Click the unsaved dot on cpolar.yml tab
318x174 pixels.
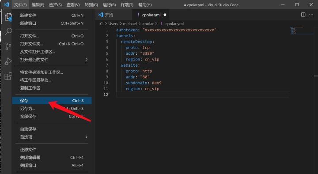[x=165, y=15]
